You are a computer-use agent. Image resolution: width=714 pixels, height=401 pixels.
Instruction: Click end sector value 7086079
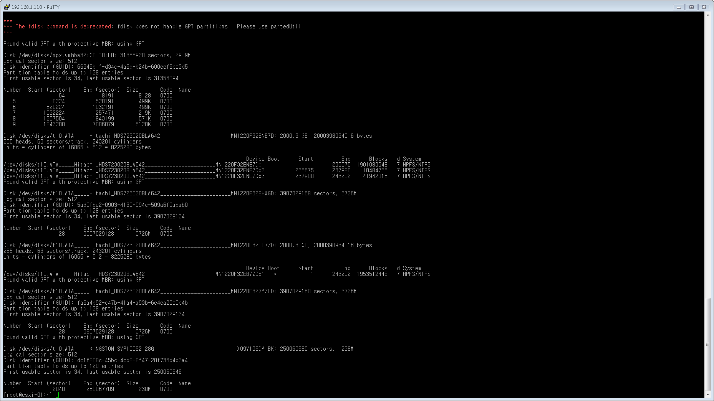click(x=103, y=124)
